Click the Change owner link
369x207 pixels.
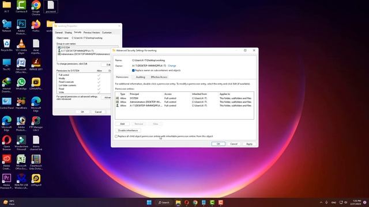click(172, 66)
